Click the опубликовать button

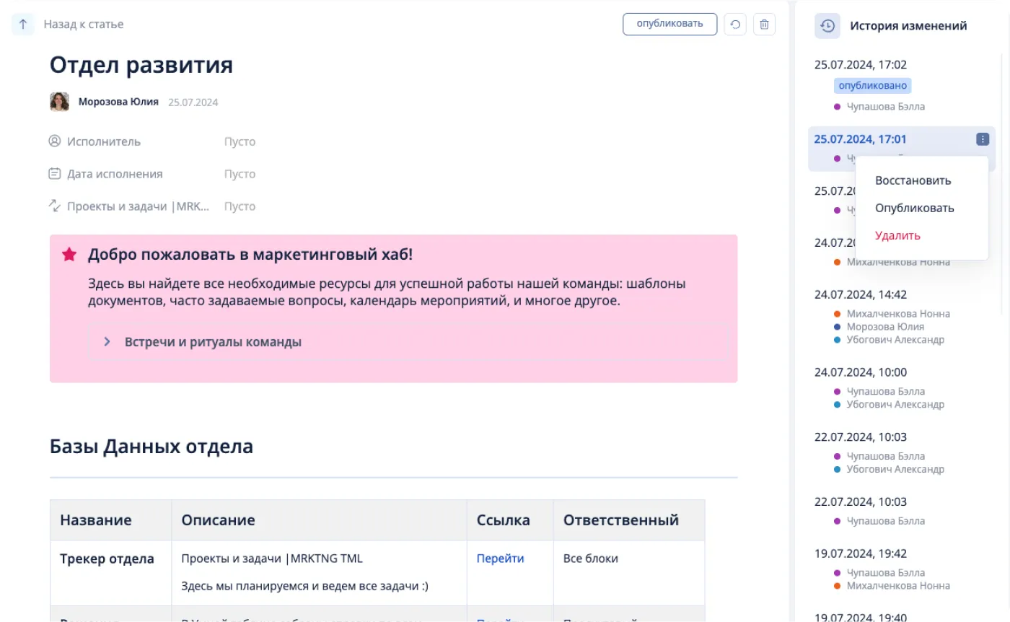coord(669,24)
